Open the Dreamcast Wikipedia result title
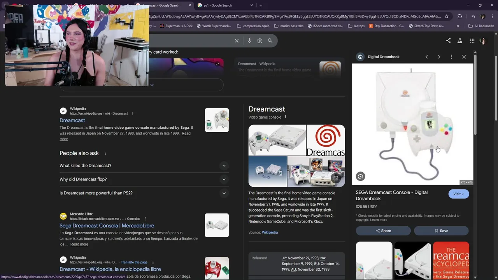Screen dimensions: 498x280 point(72,121)
